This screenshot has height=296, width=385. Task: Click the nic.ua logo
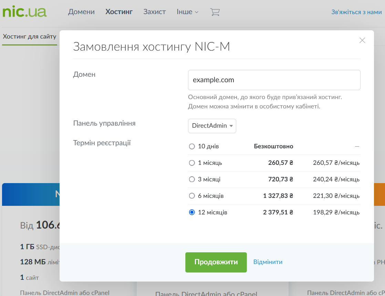[x=24, y=11]
